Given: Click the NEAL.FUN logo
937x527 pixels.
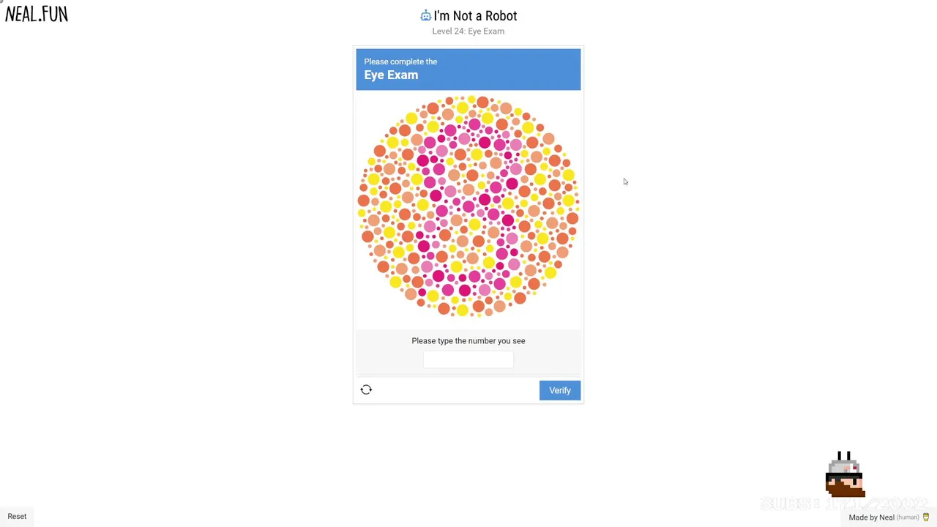Looking at the screenshot, I should (37, 14).
